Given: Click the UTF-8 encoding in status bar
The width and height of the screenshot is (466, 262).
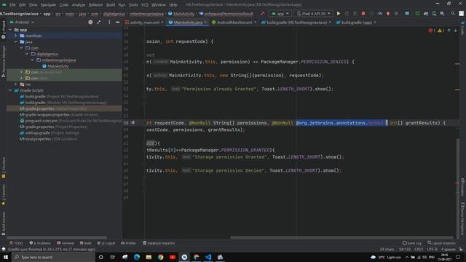Looking at the screenshot, I should pyautogui.click(x=432, y=249).
